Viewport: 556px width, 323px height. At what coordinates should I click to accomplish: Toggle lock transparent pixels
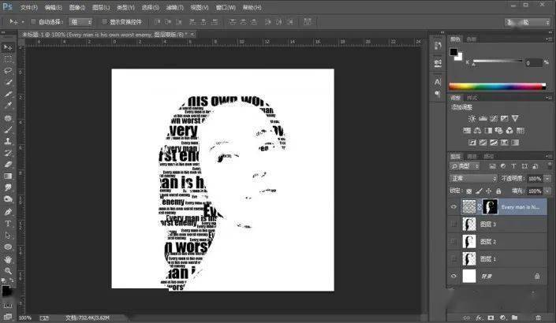(468, 191)
